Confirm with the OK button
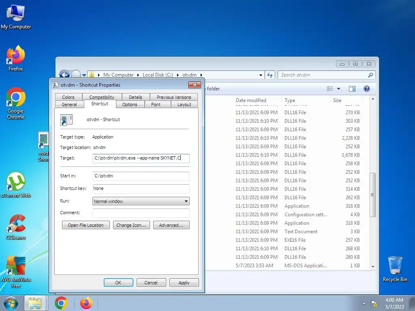Viewport: 415px width, 311px height. (118, 282)
